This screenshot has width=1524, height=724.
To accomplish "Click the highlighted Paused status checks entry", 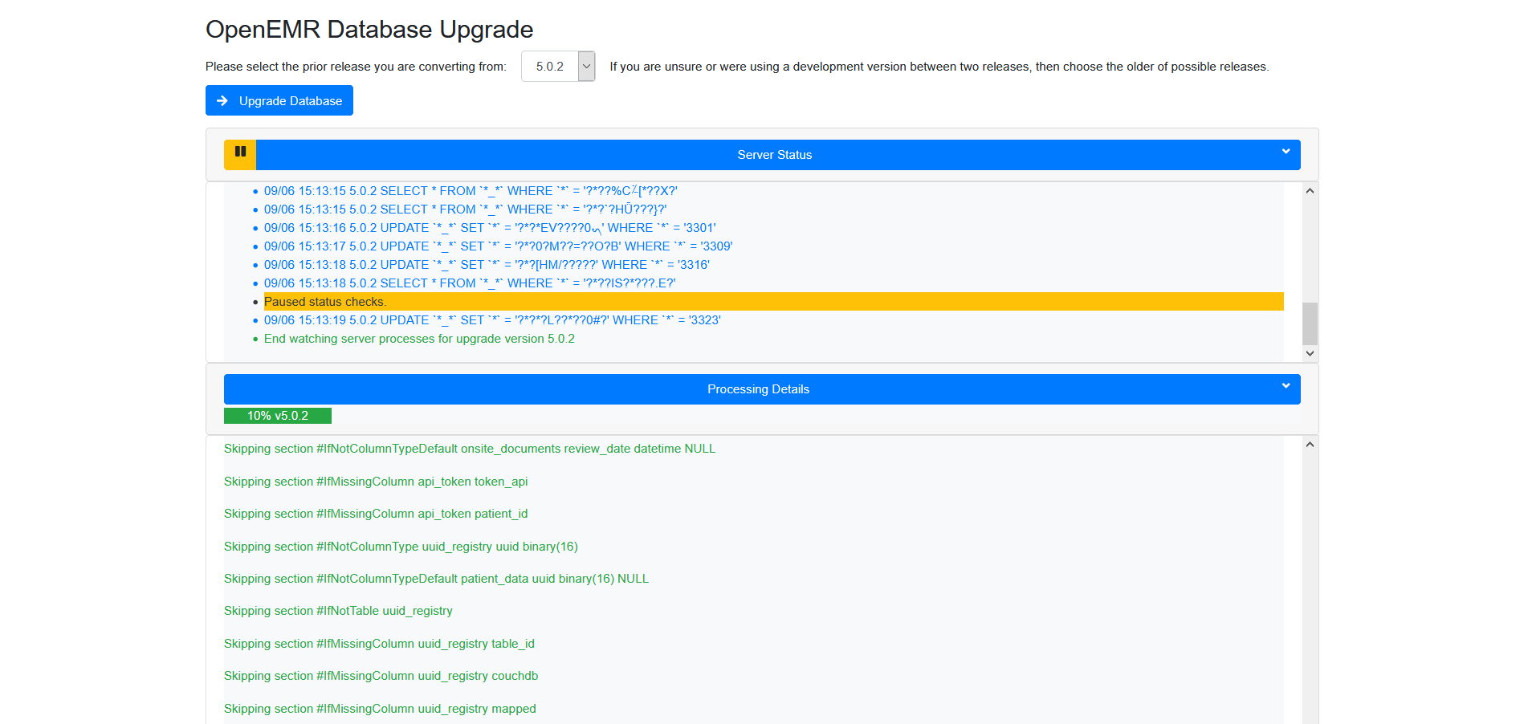I will pyautogui.click(x=324, y=302).
